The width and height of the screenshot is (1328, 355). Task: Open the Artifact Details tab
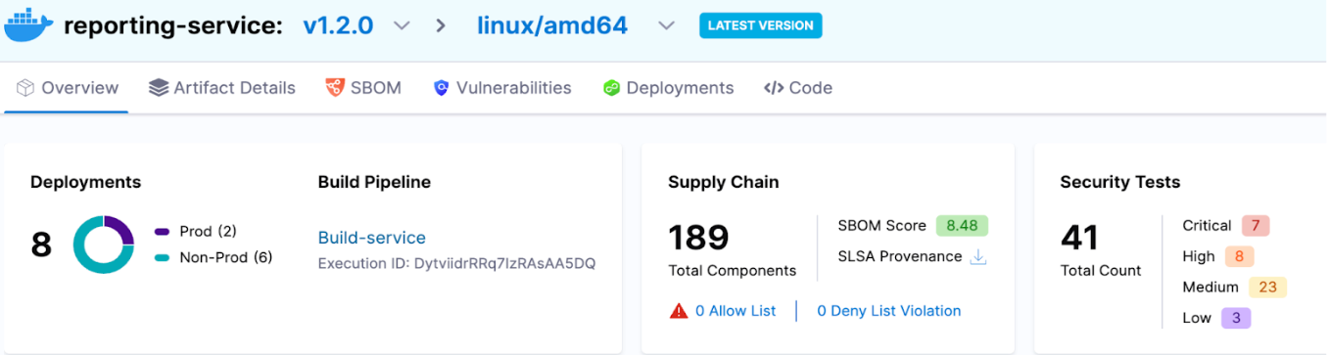tap(222, 88)
